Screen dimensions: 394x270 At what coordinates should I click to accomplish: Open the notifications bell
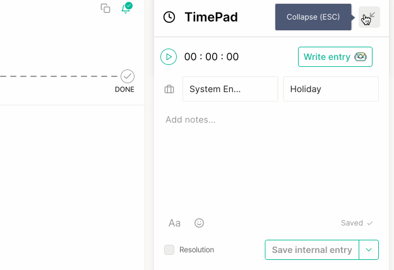pos(126,8)
